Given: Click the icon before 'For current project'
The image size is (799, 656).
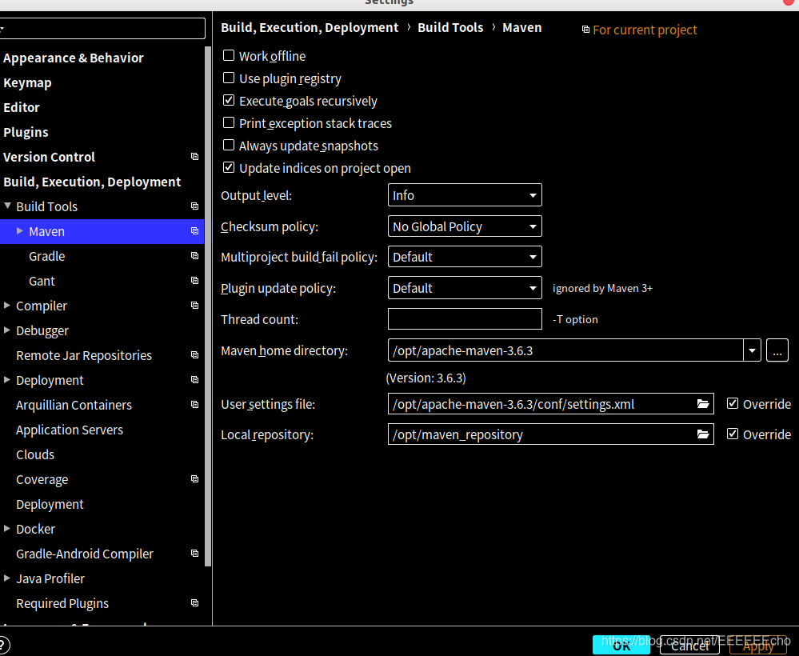Looking at the screenshot, I should tap(585, 30).
